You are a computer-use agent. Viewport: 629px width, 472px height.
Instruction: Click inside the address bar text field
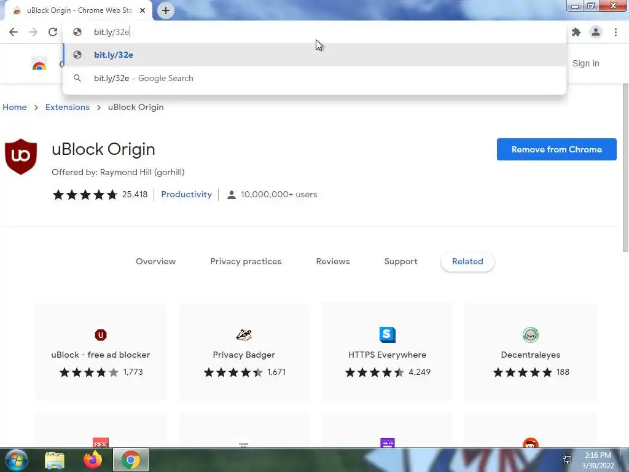point(314,32)
